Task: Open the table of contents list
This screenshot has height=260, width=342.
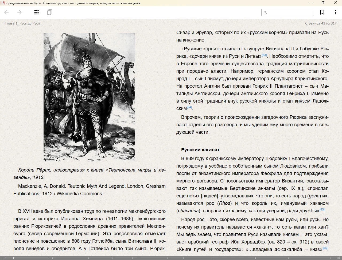Action: click(x=37, y=12)
